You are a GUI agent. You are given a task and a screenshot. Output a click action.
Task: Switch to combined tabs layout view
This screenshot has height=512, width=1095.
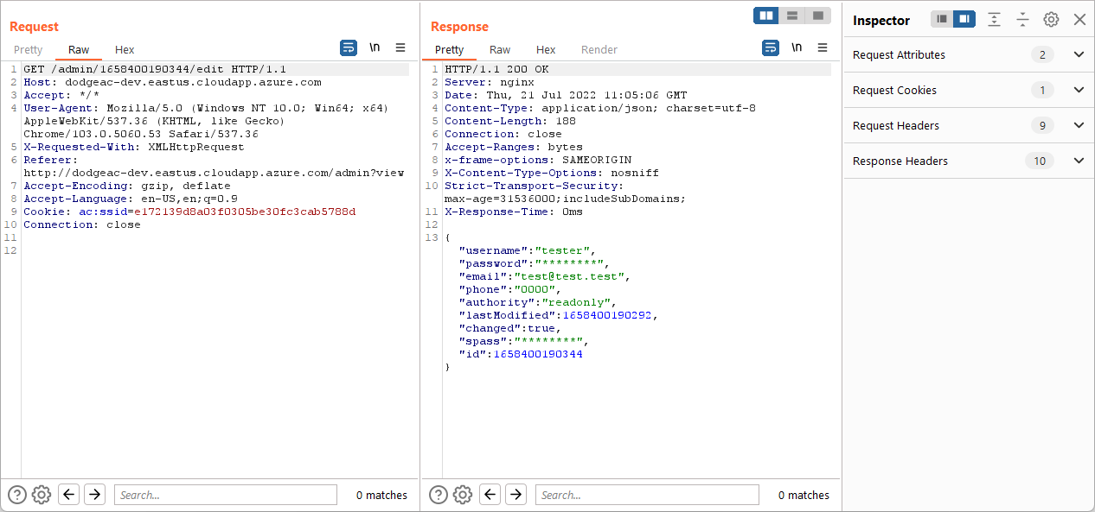point(817,16)
